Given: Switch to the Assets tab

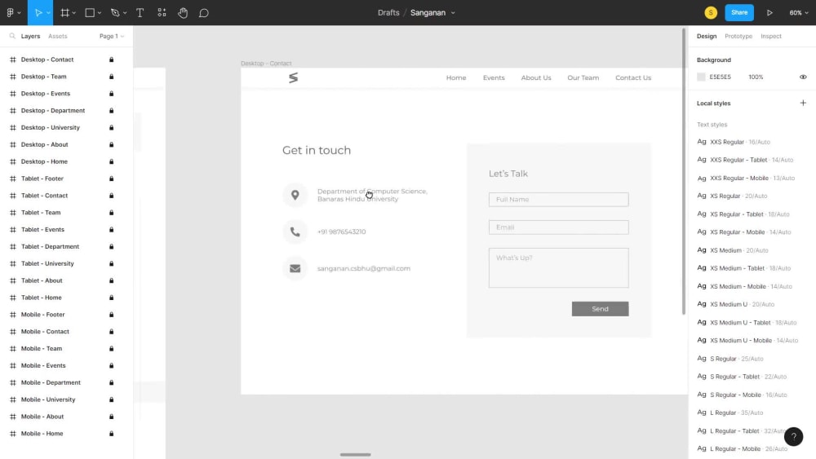Looking at the screenshot, I should pyautogui.click(x=58, y=37).
